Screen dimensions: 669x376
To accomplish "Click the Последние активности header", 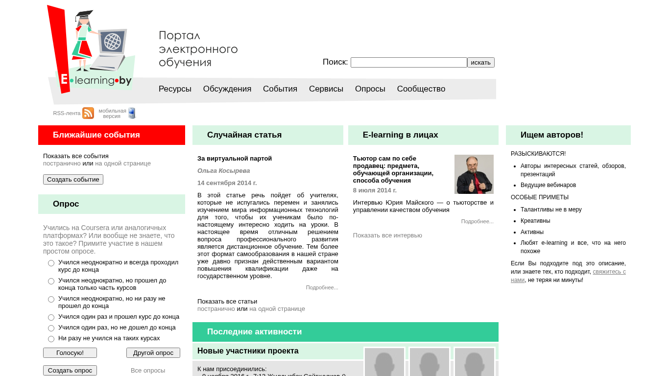I will (345, 332).
